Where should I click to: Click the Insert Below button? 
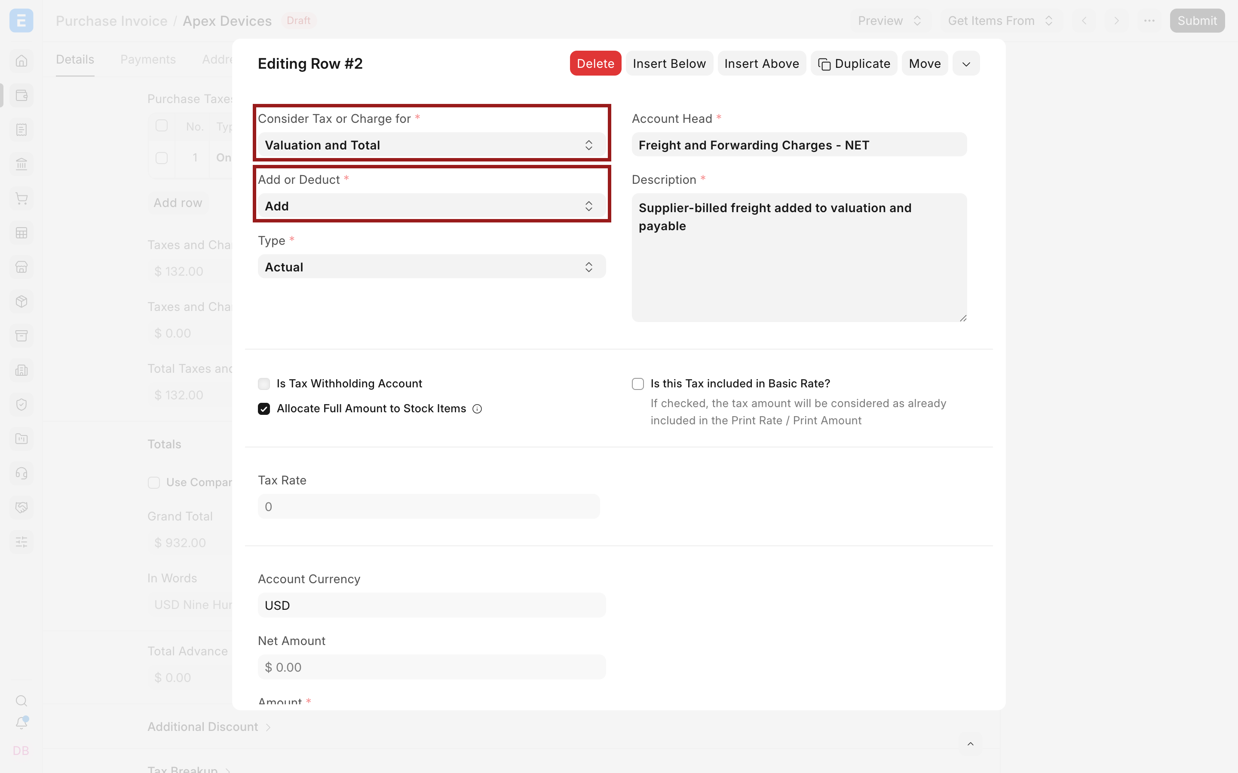click(x=669, y=64)
